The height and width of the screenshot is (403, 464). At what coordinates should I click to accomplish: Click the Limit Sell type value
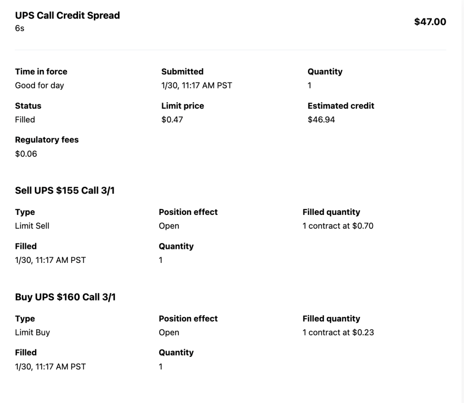[32, 226]
